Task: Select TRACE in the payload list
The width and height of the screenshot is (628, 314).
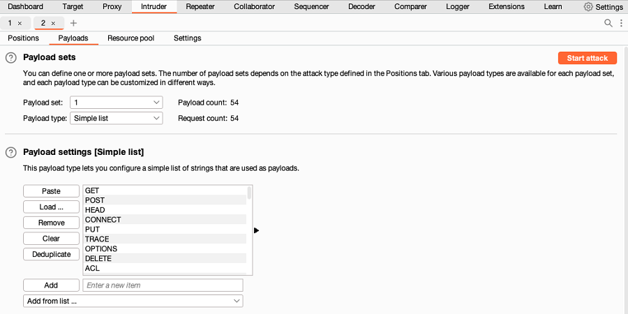Action: 165,239
